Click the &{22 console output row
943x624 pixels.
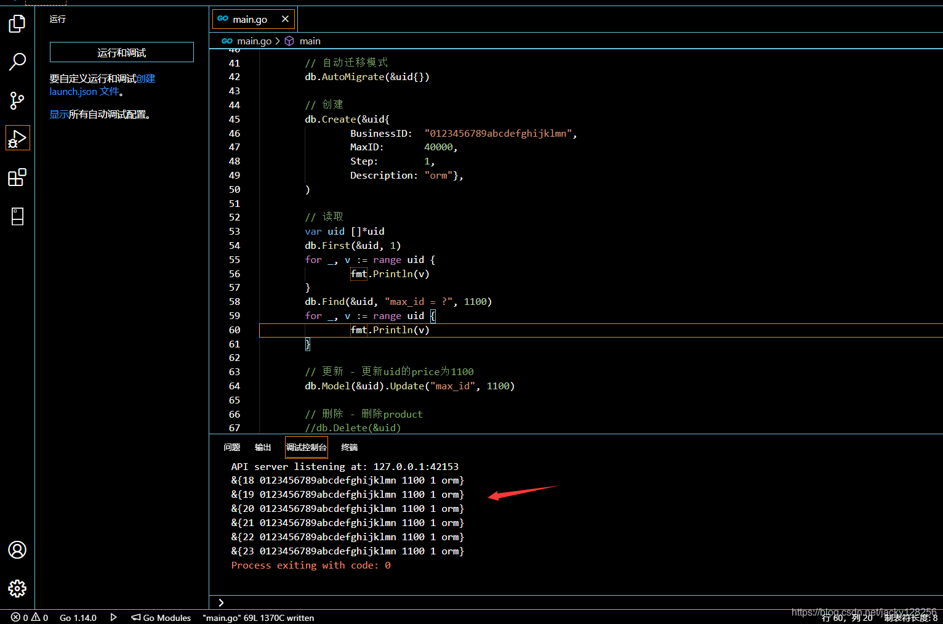348,537
